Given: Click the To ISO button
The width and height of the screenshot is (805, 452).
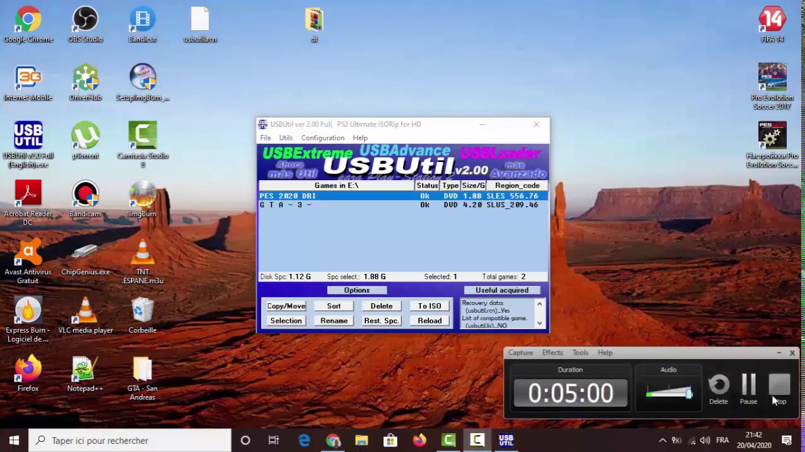Looking at the screenshot, I should click(x=430, y=306).
